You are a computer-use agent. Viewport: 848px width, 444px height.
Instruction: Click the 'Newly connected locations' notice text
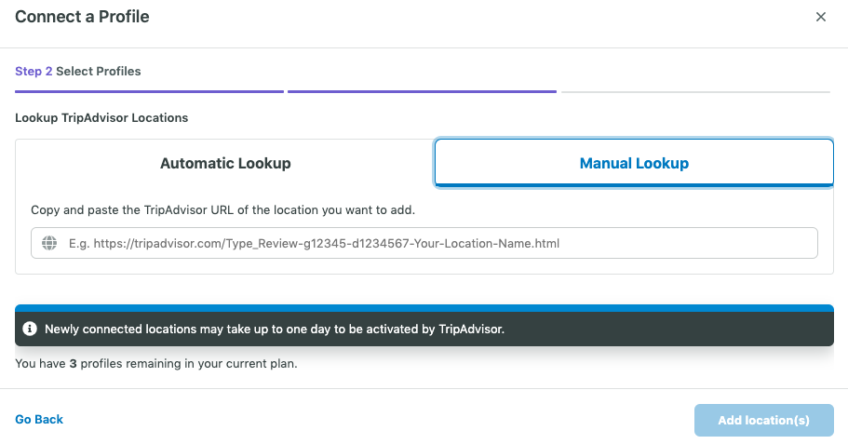point(275,329)
